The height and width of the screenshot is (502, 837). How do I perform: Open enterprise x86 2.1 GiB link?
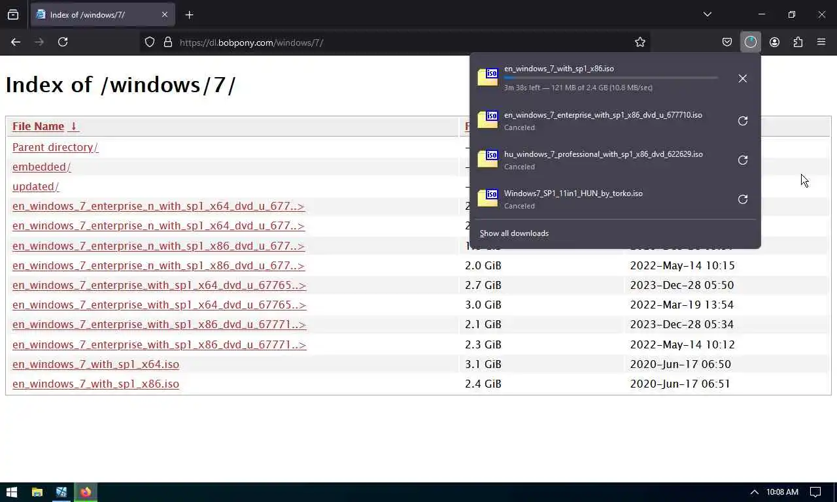[159, 324]
